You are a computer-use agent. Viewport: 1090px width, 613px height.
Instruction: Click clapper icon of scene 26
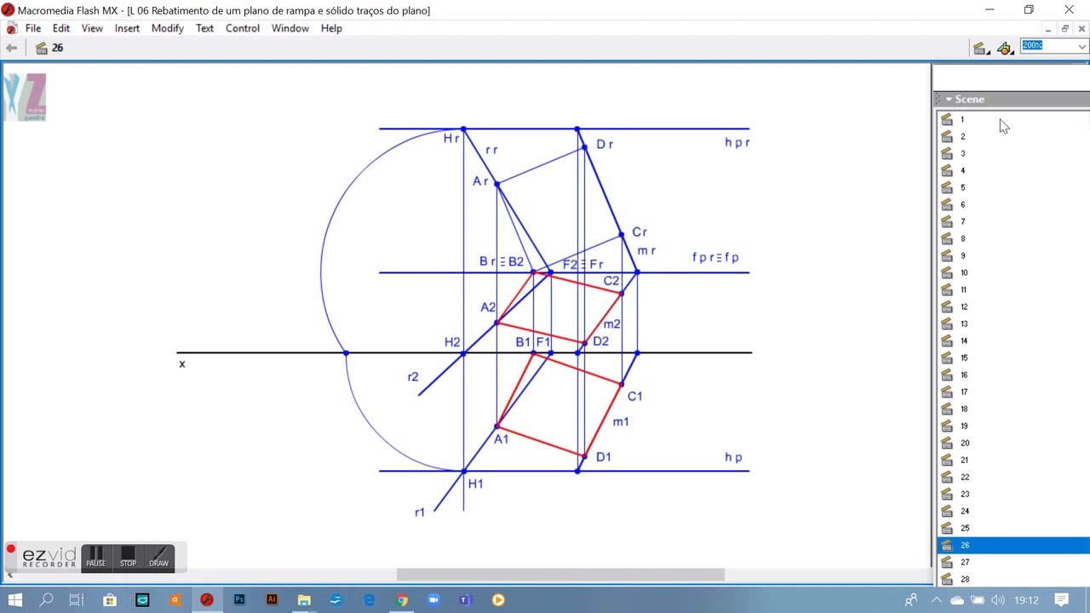(x=946, y=545)
